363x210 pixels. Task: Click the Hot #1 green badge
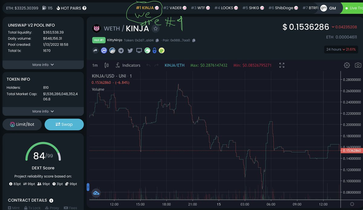tap(99, 40)
